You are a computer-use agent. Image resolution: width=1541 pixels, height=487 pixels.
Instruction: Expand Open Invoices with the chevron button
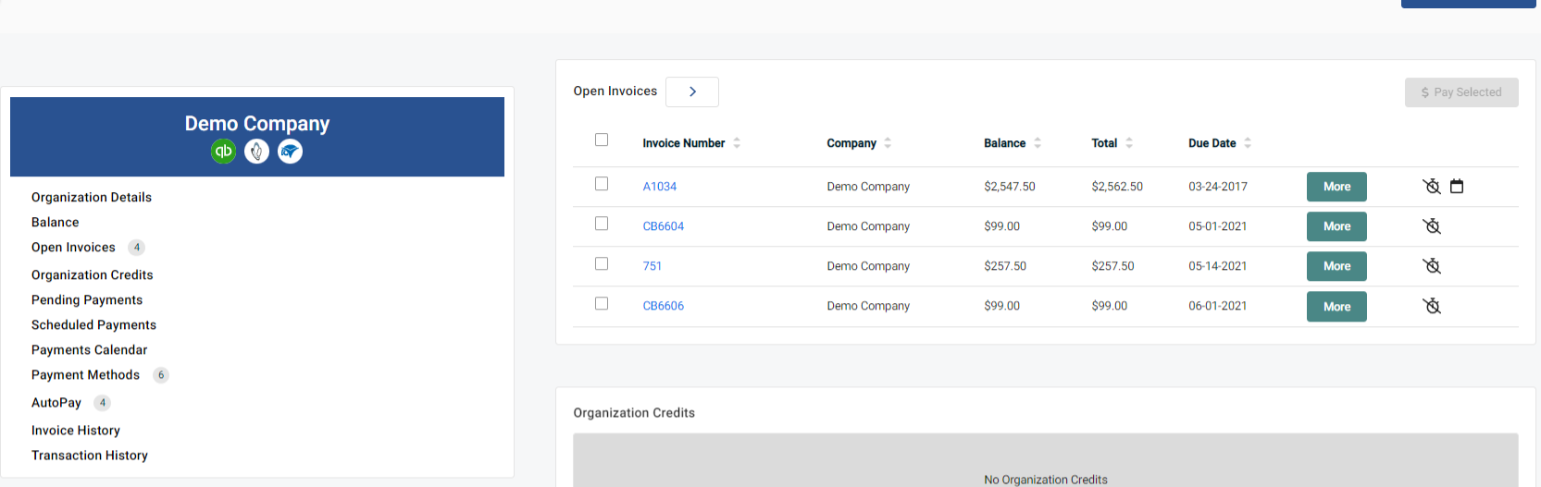(691, 91)
